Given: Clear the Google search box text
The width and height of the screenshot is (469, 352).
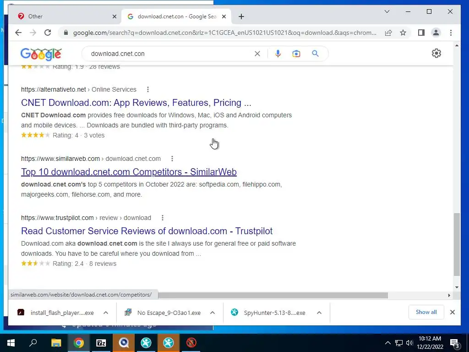Looking at the screenshot, I should coord(257,54).
